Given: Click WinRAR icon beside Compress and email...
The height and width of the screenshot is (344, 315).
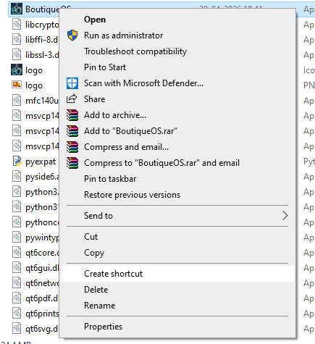Looking at the screenshot, I should 72,147.
